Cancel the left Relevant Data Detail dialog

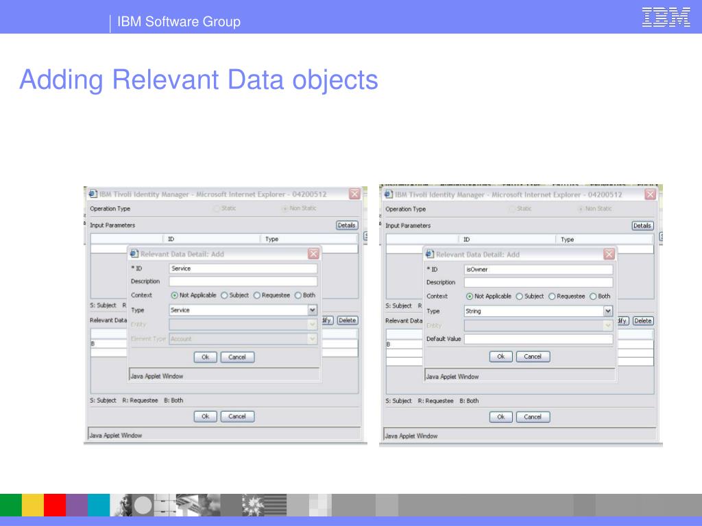[x=237, y=357]
